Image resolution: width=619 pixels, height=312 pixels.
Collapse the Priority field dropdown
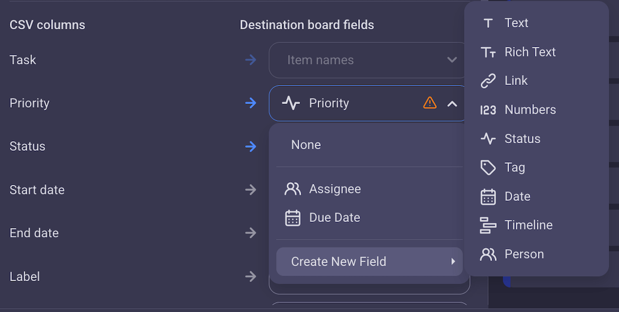point(452,103)
